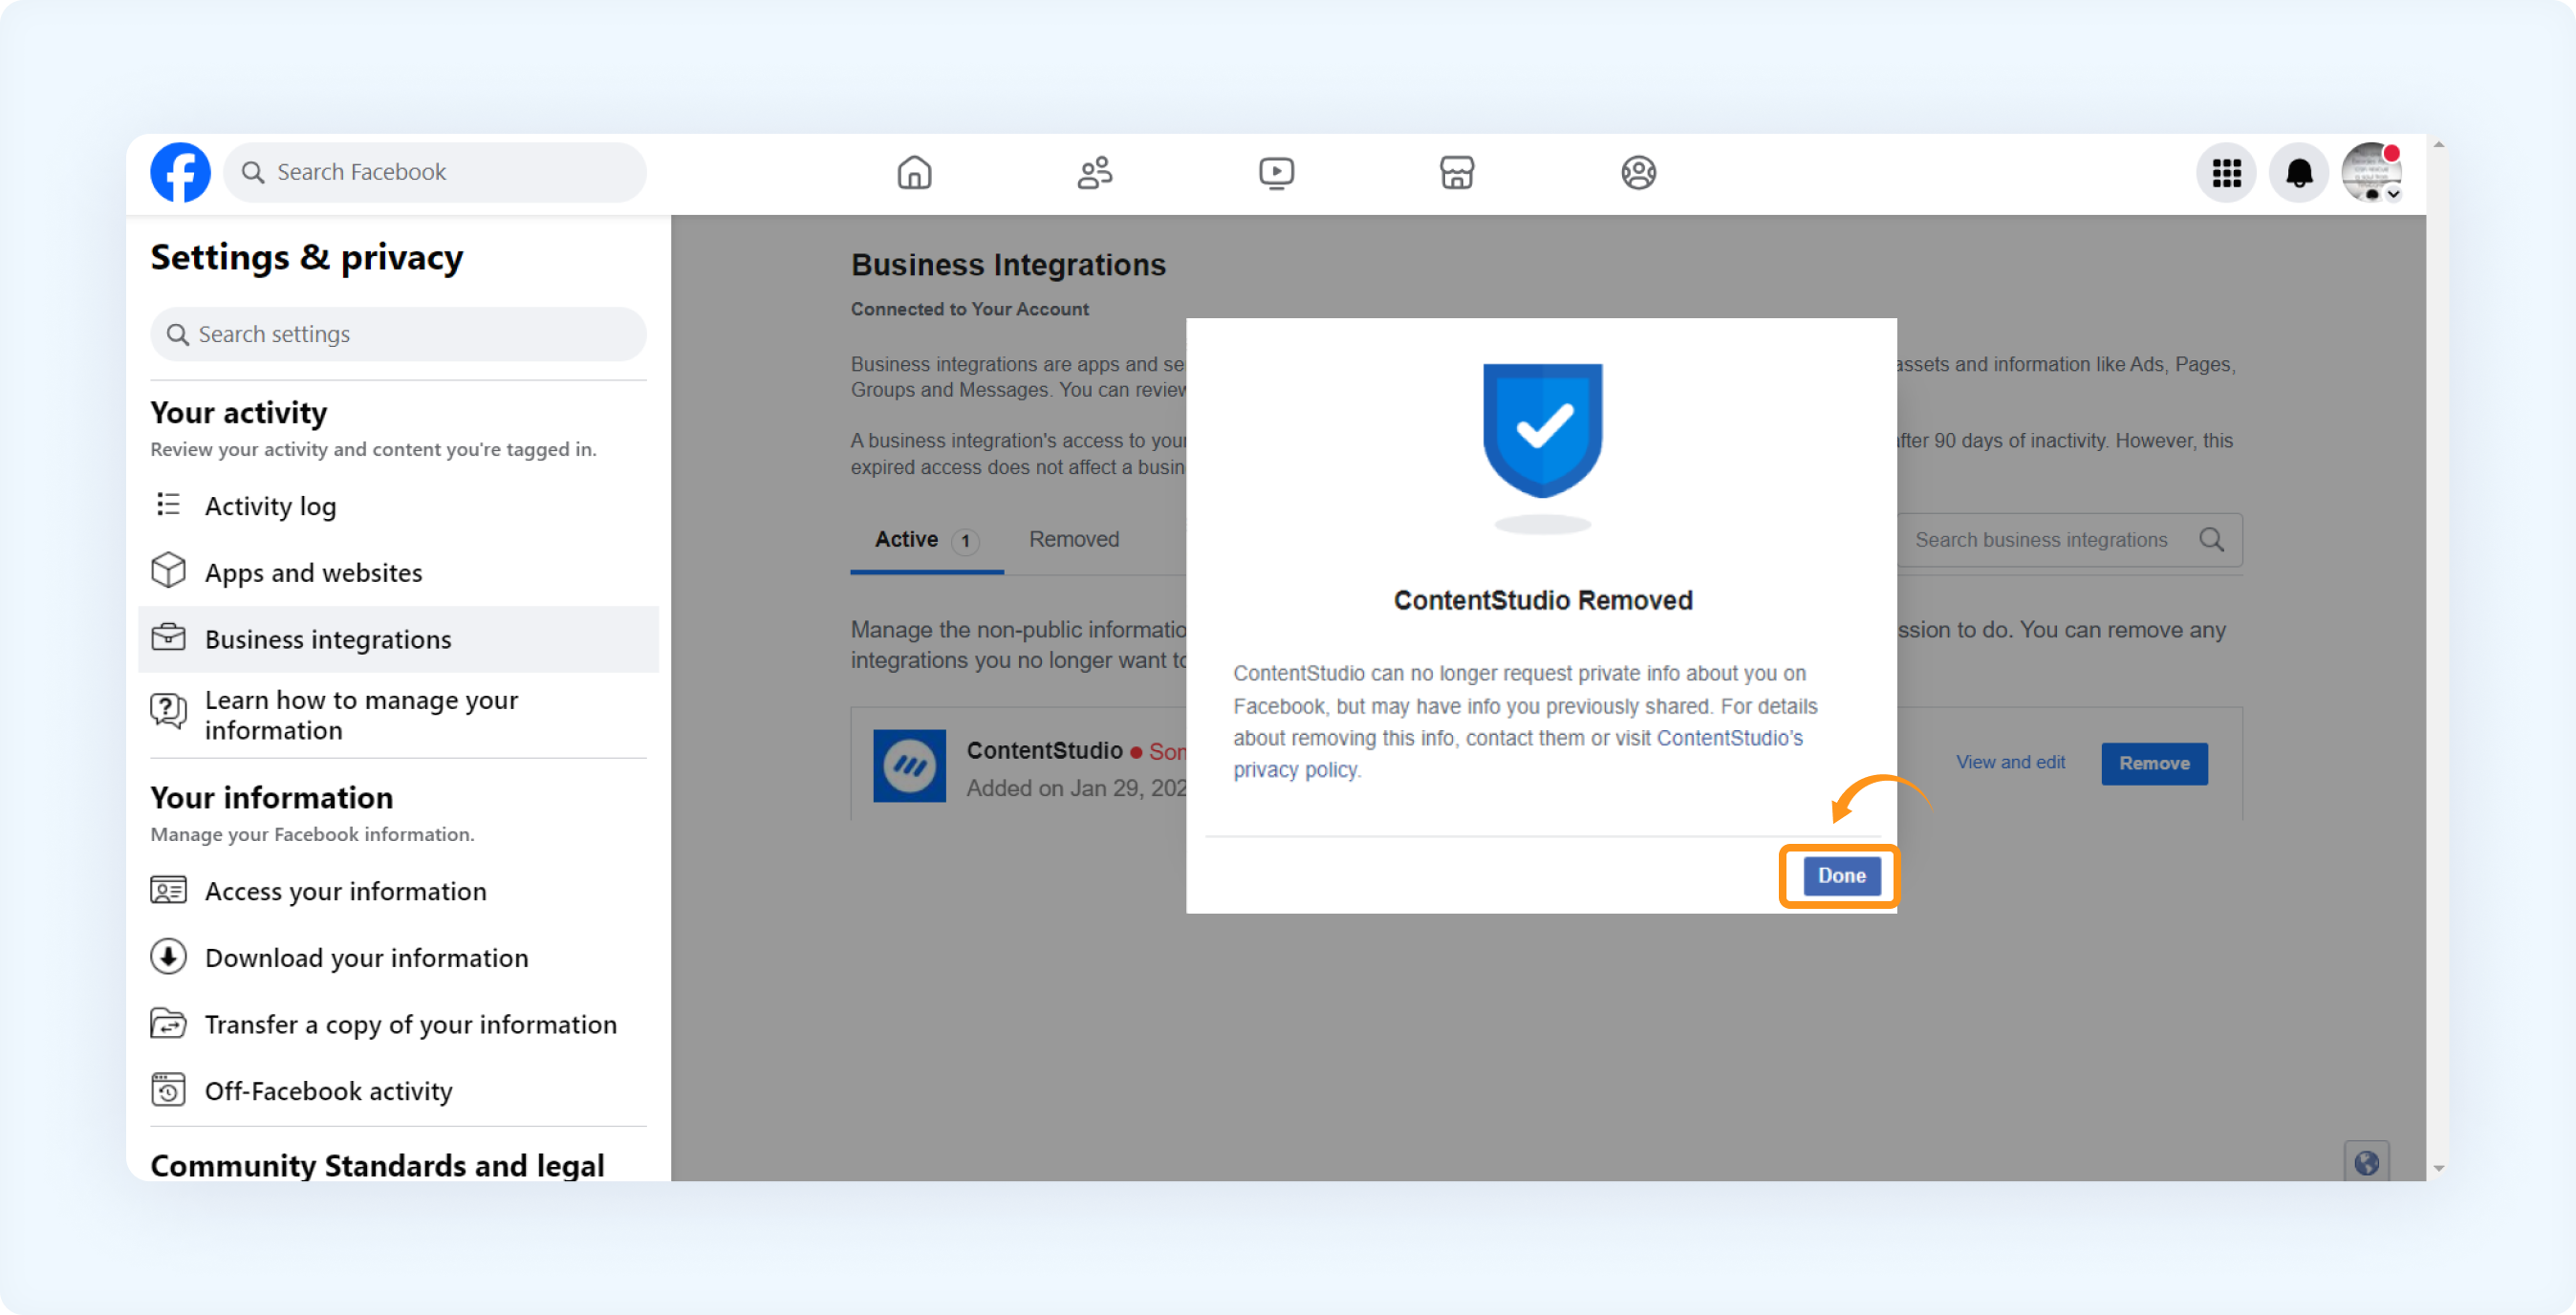This screenshot has width=2576, height=1315.
Task: Click the ContentStudio app logo
Action: coord(909,765)
